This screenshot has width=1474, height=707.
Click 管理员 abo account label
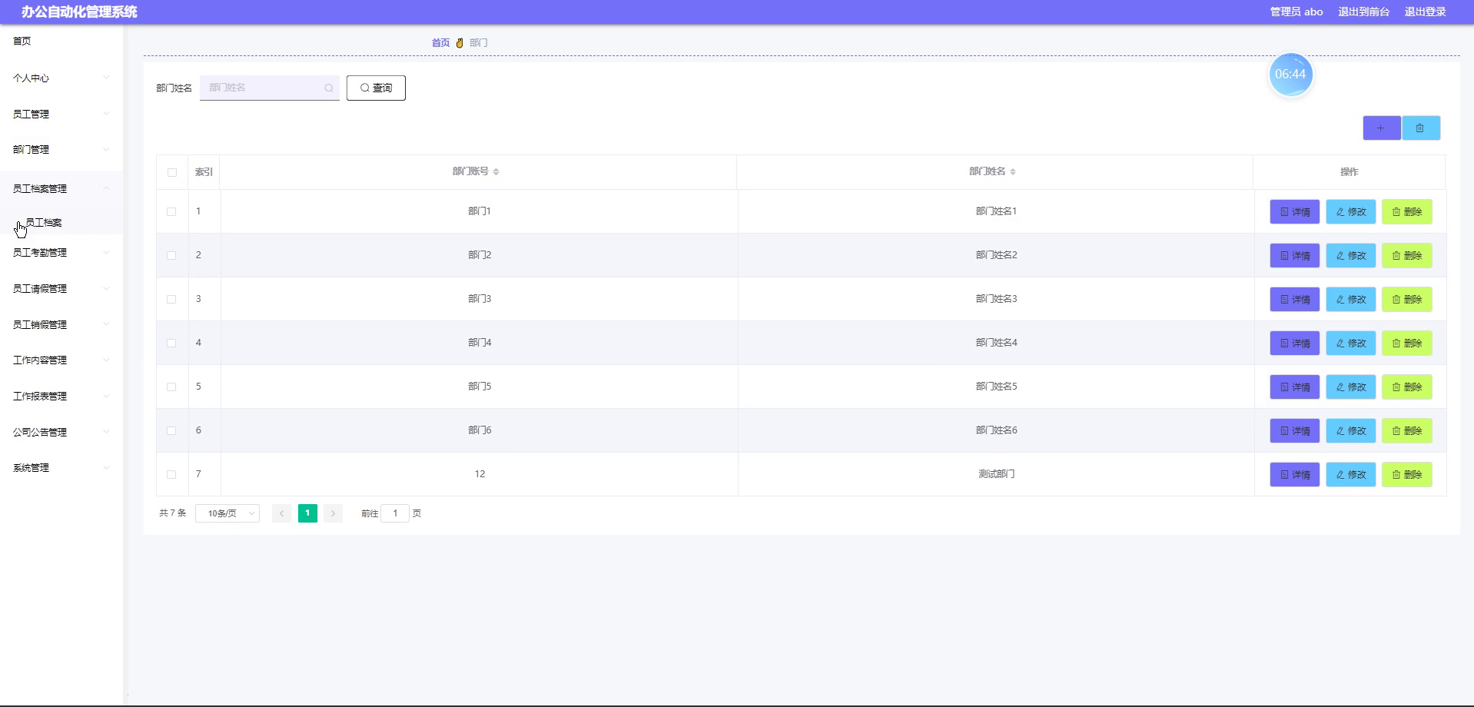point(1296,12)
